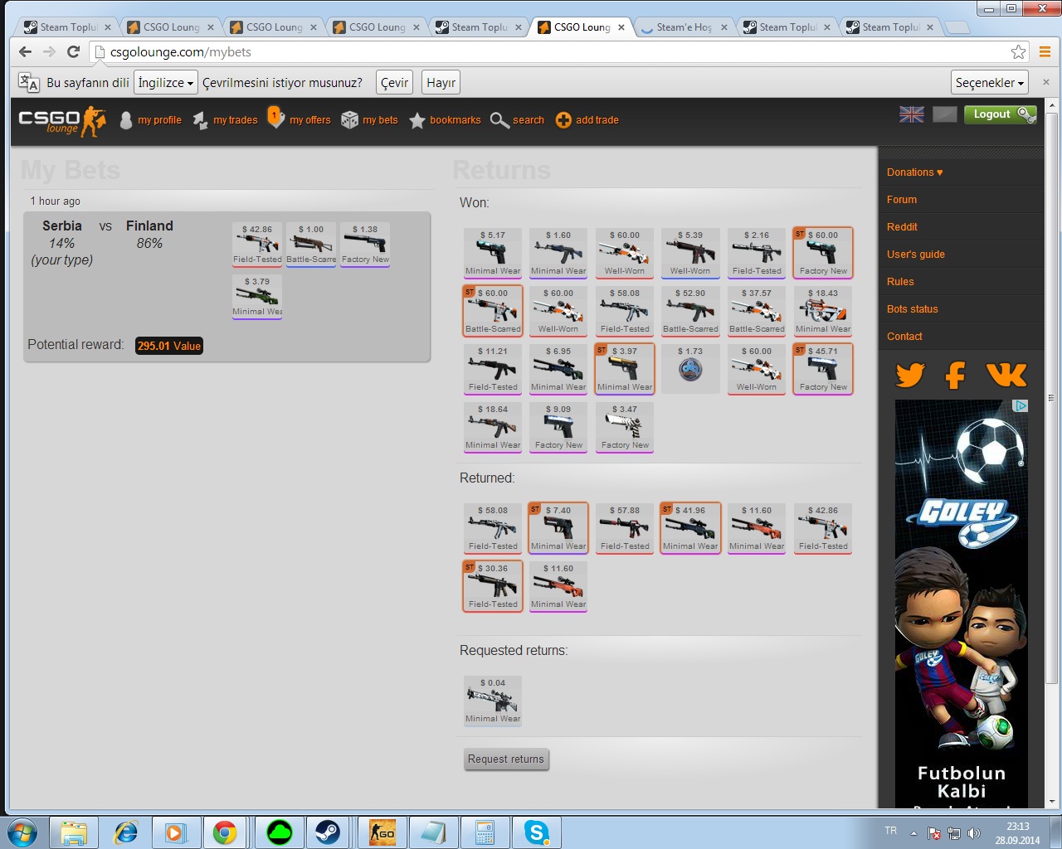The height and width of the screenshot is (849, 1062).
Task: Click the Request returns button
Action: pyautogui.click(x=506, y=759)
